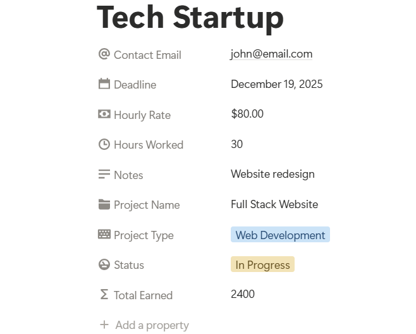The height and width of the screenshot is (334, 416).
Task: Edit the Hours Worked value 30
Action: click(x=237, y=144)
